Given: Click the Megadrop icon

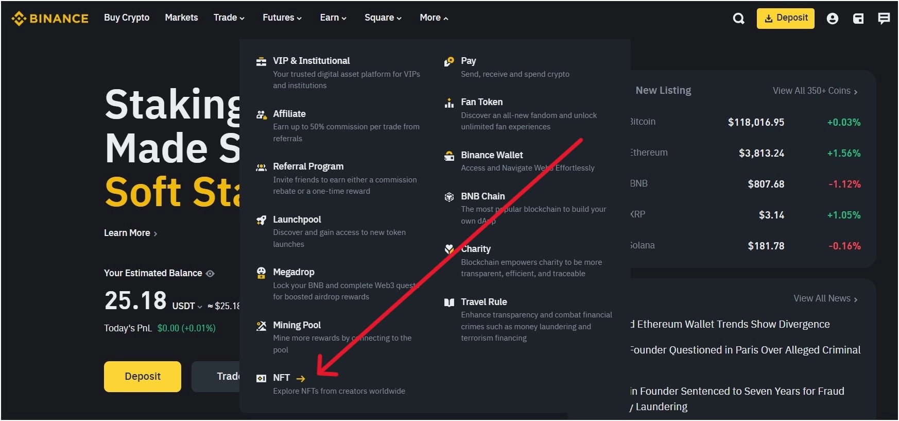Looking at the screenshot, I should (x=262, y=273).
